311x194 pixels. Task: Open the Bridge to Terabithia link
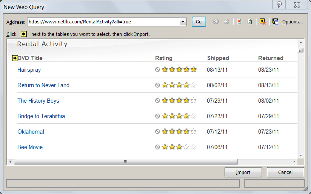pyautogui.click(x=41, y=116)
